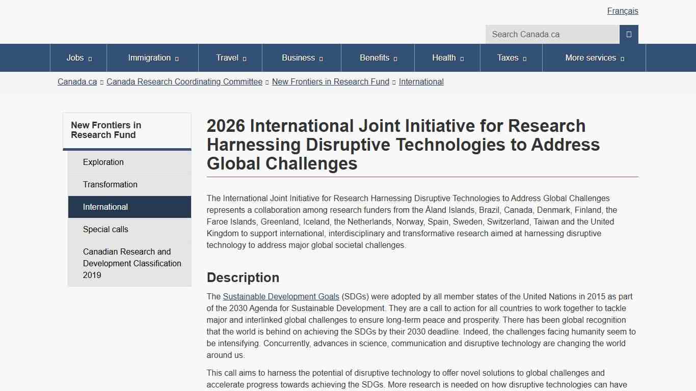Open the Business menu
The width and height of the screenshot is (696, 391).
[x=301, y=58]
